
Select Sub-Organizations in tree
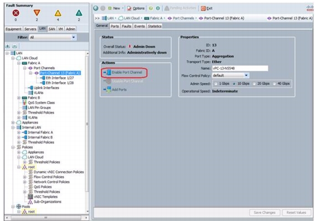click(x=48, y=202)
